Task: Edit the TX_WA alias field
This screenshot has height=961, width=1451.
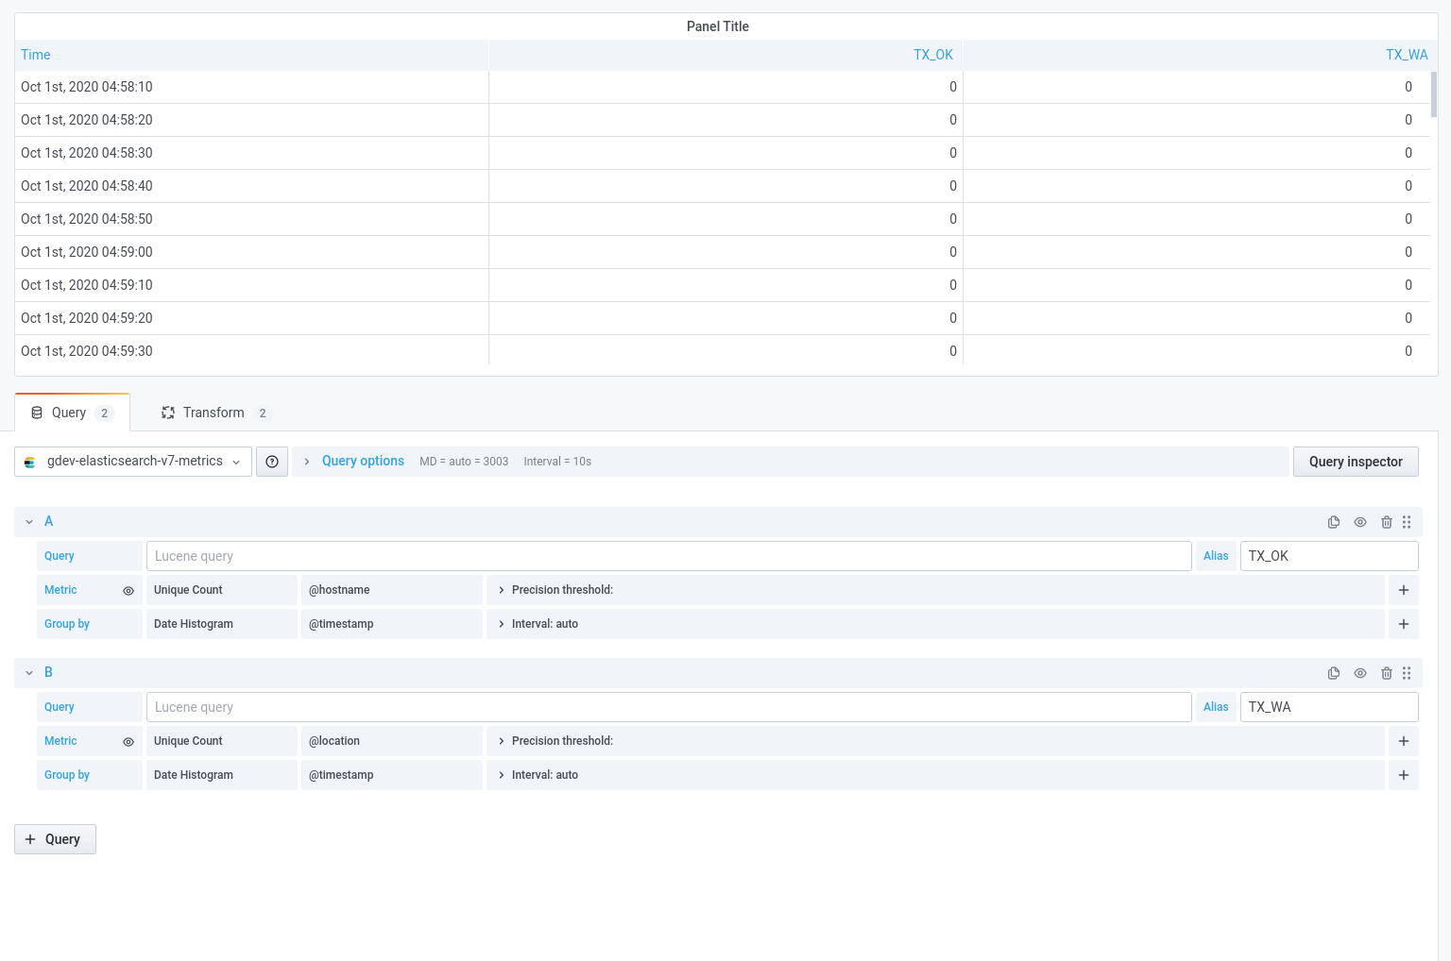Action: (x=1329, y=707)
